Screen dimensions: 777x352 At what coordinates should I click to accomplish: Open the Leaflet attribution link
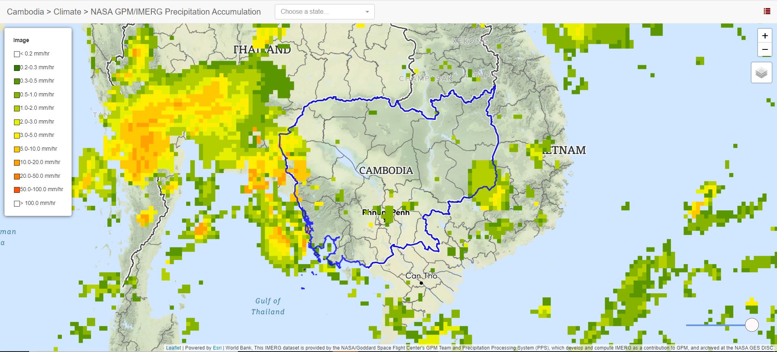click(x=173, y=348)
